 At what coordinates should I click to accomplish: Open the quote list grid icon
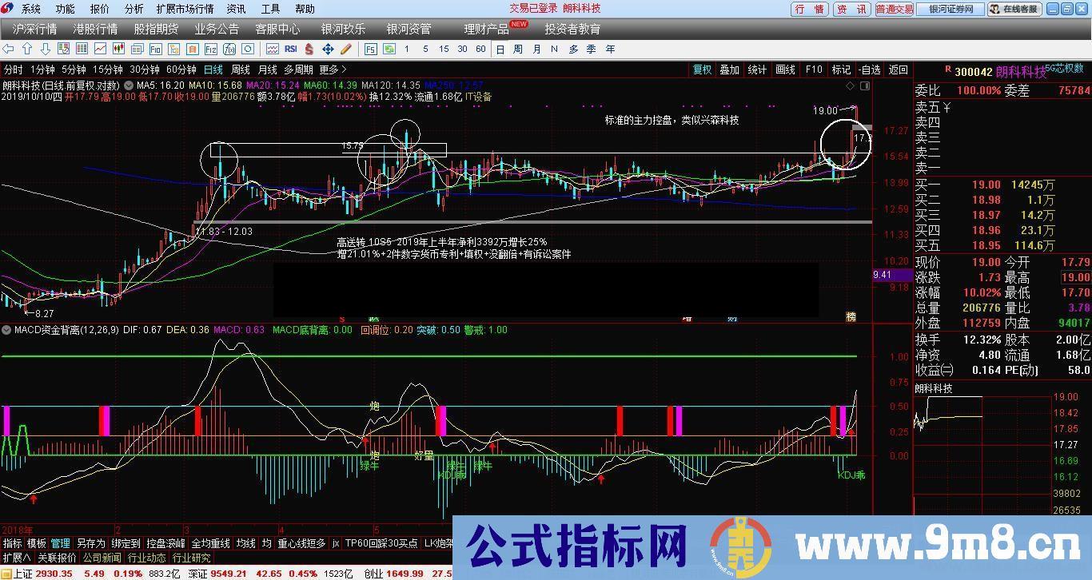pos(82,49)
